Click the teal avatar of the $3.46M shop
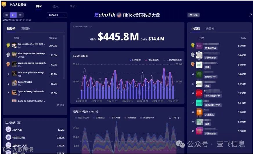The image size is (253, 154). (199, 103)
